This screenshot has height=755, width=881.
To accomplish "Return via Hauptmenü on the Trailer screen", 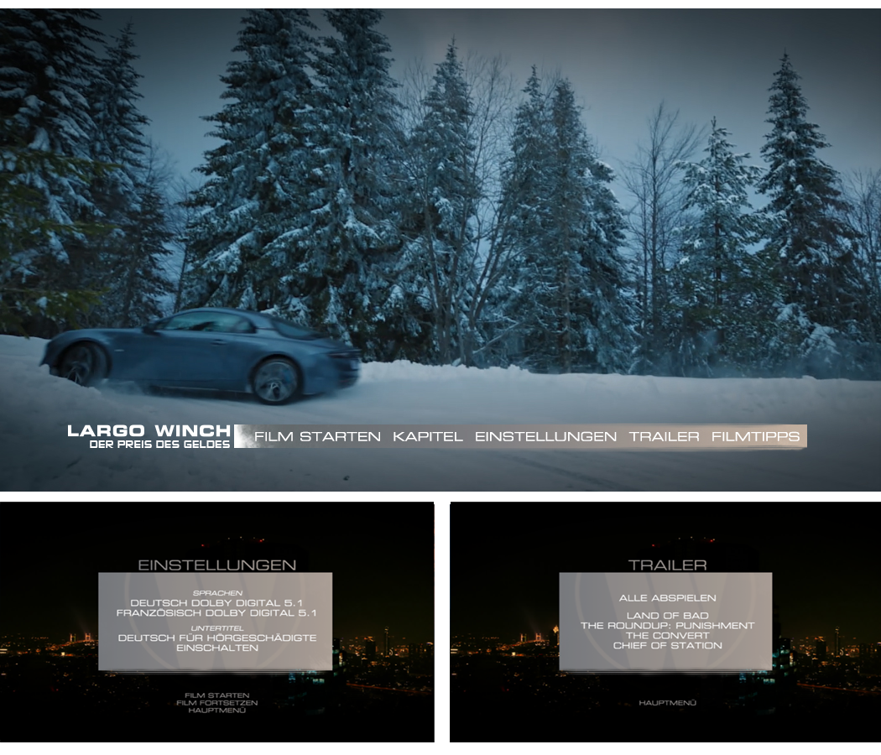I will click(667, 702).
